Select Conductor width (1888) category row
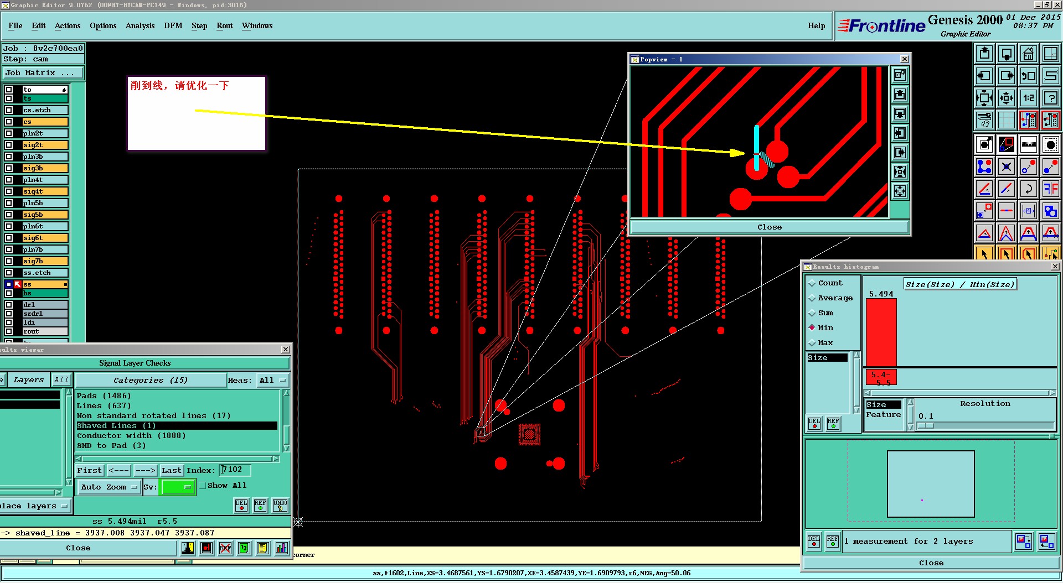 (177, 435)
